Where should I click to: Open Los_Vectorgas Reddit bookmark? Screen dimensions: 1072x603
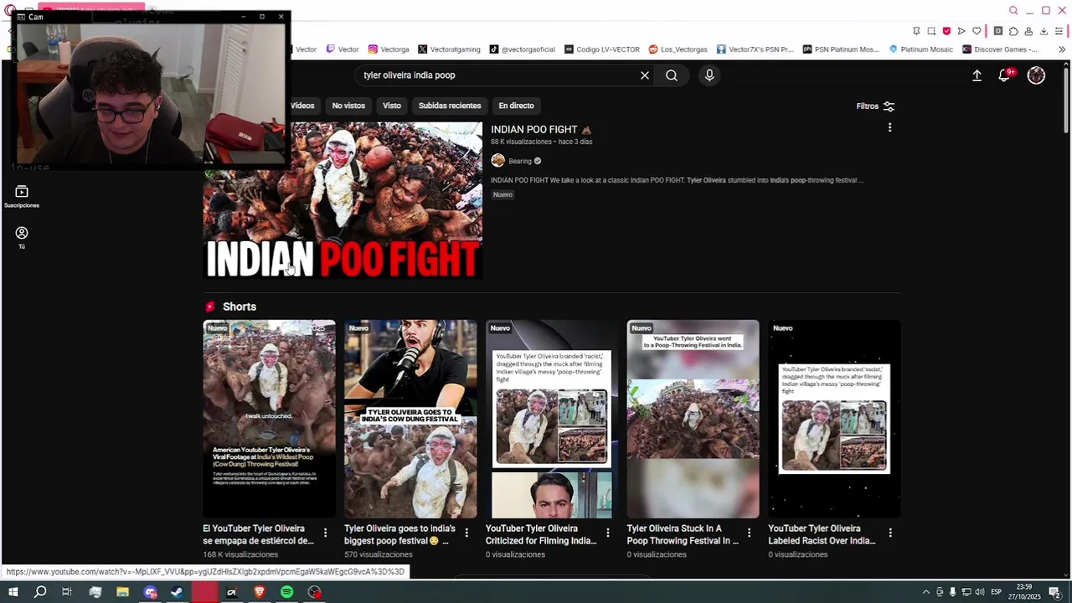click(678, 49)
